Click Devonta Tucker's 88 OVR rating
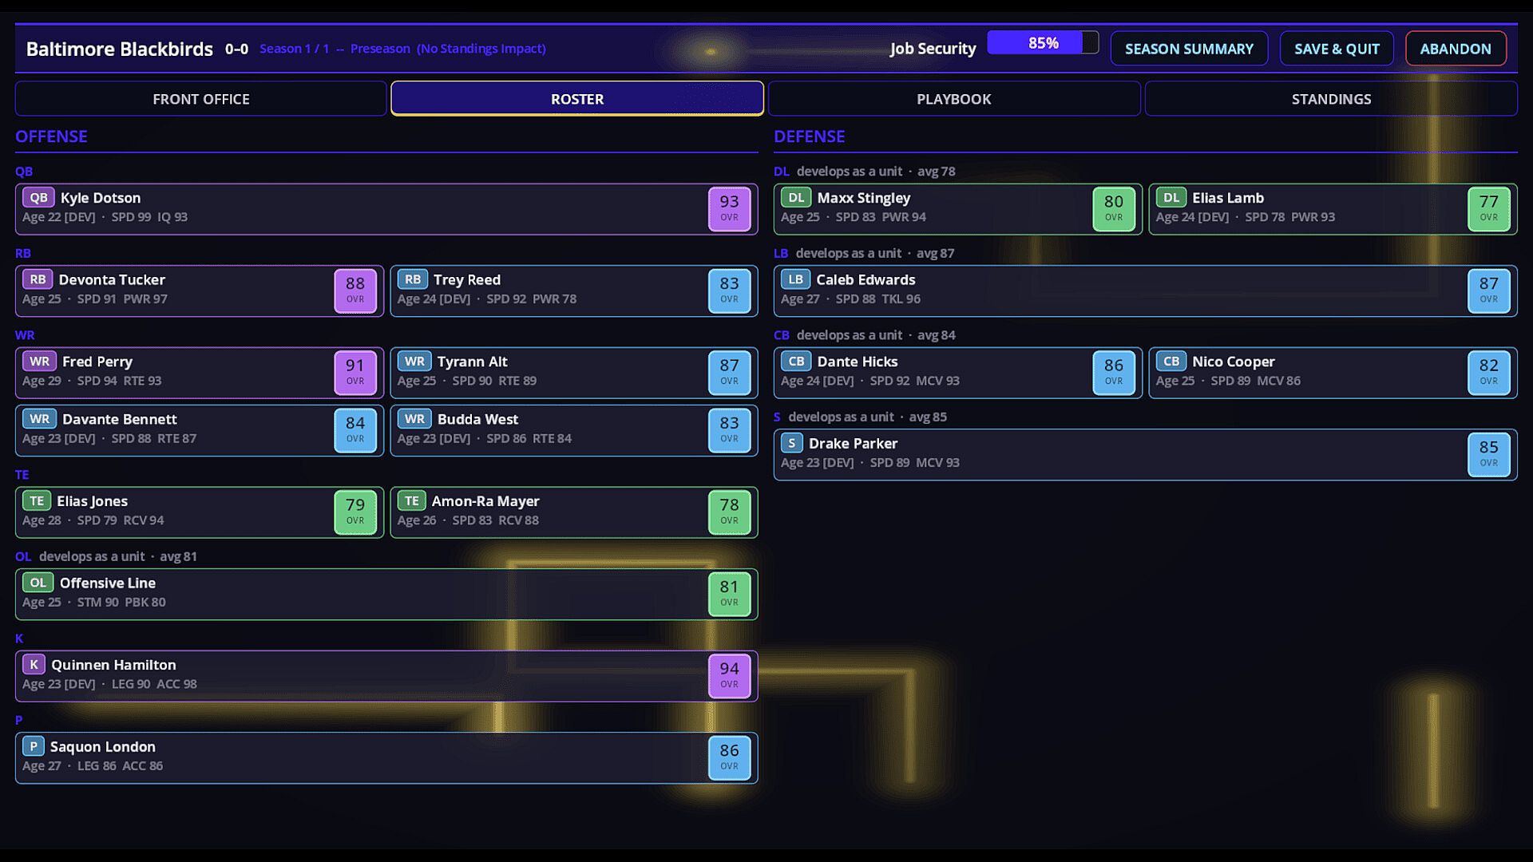The image size is (1533, 862). (355, 291)
